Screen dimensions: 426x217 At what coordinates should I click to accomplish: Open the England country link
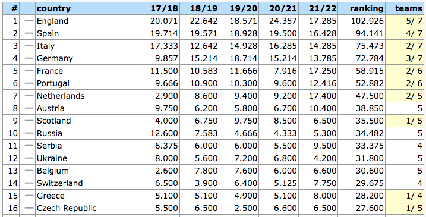tap(52, 21)
